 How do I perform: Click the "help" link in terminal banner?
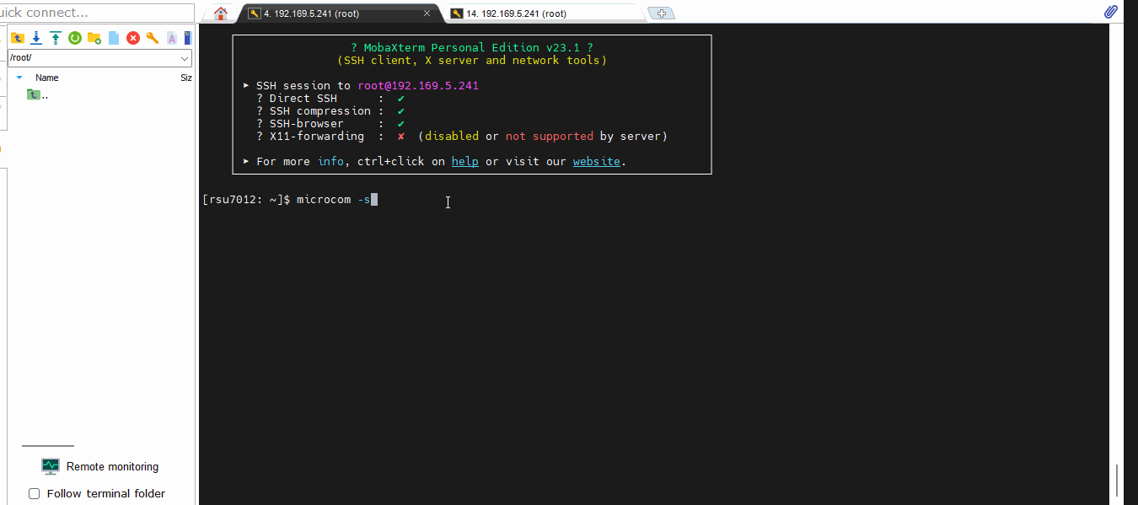pyautogui.click(x=464, y=161)
